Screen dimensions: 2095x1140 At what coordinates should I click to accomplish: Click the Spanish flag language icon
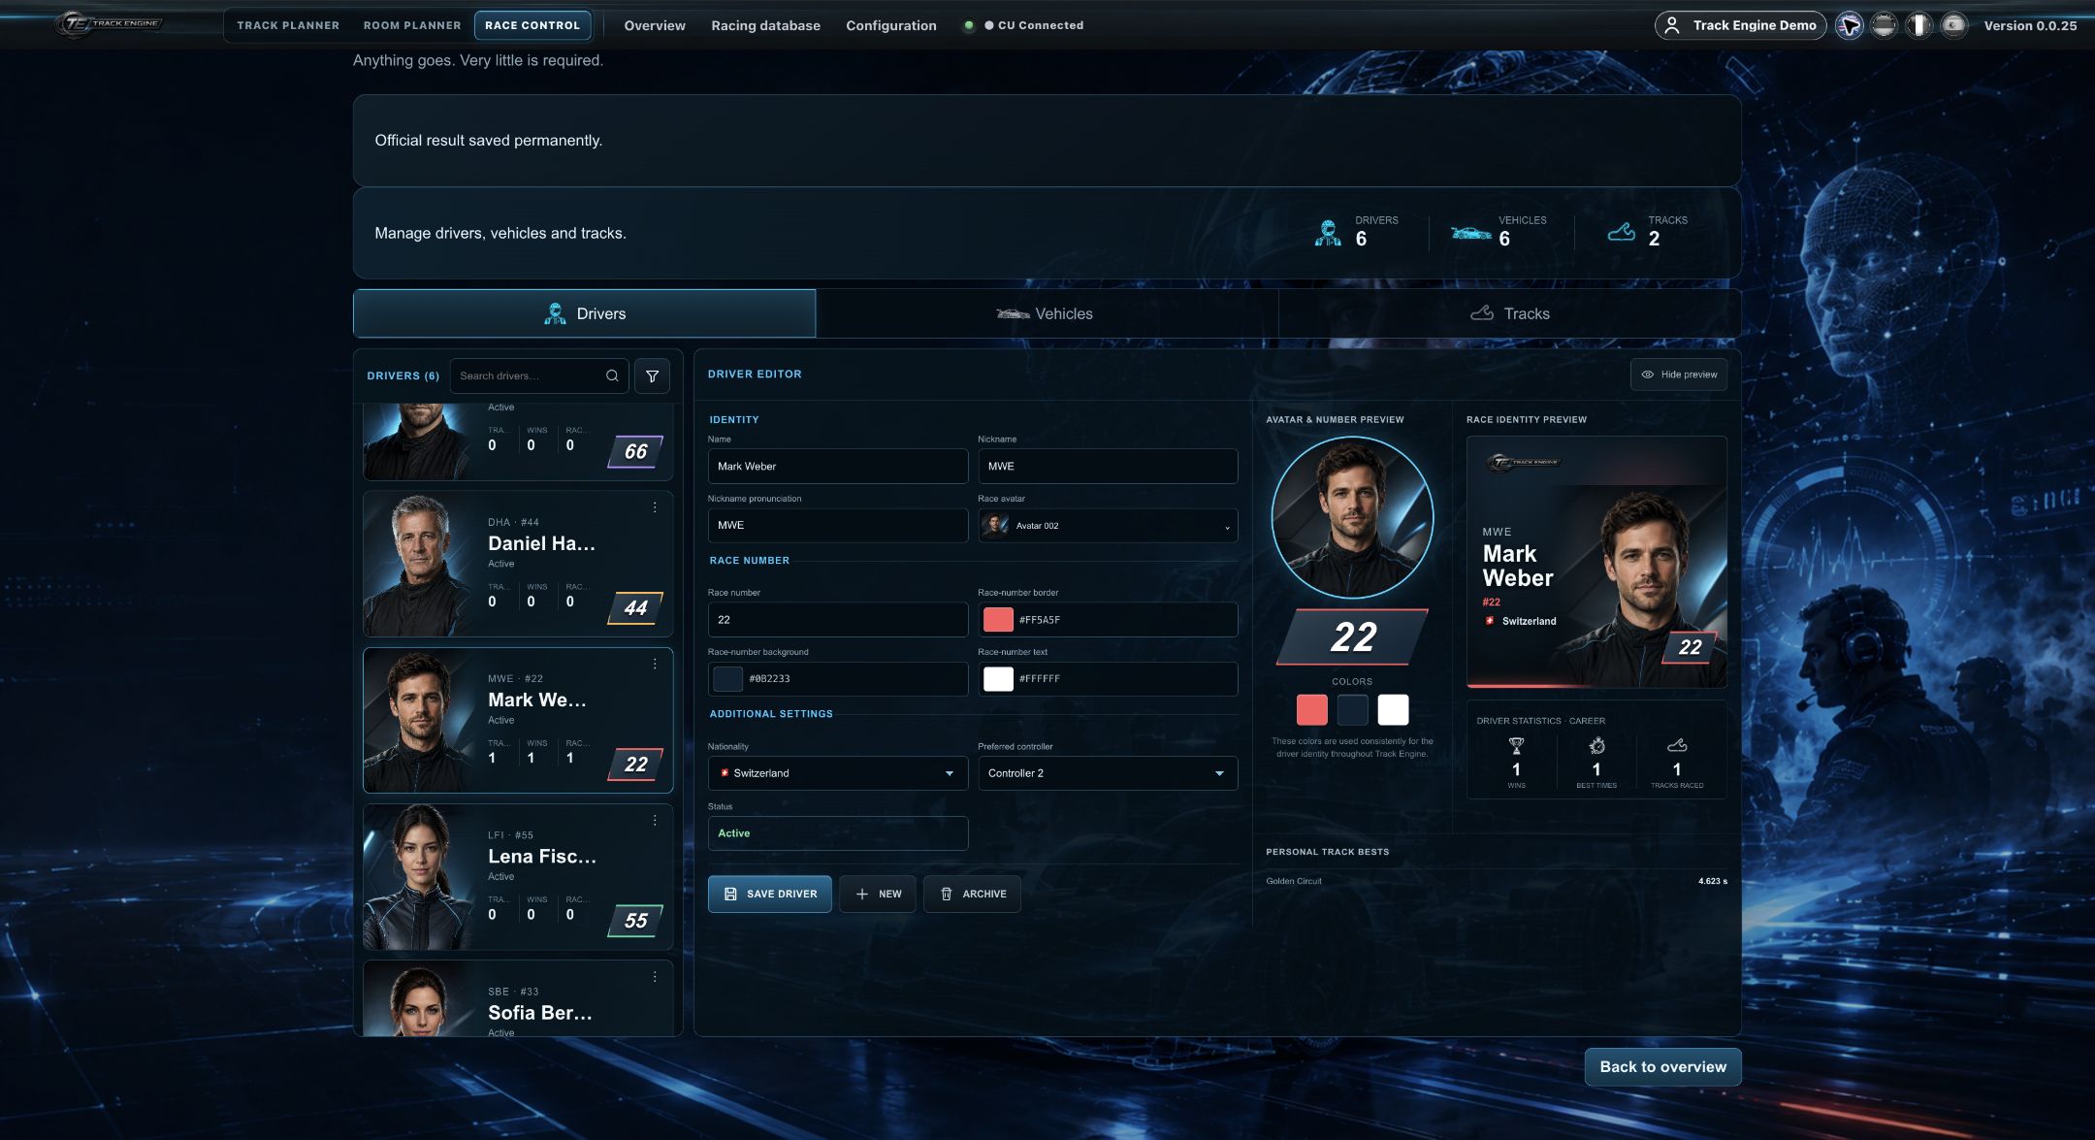pyautogui.click(x=1953, y=25)
